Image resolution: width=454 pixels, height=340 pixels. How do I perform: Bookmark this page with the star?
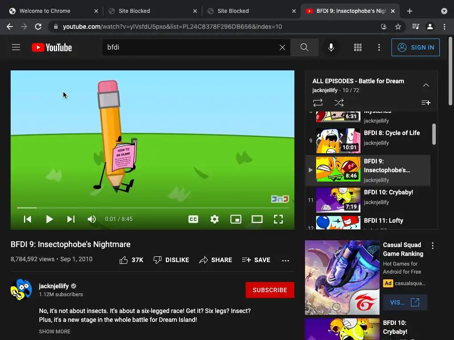(x=398, y=27)
